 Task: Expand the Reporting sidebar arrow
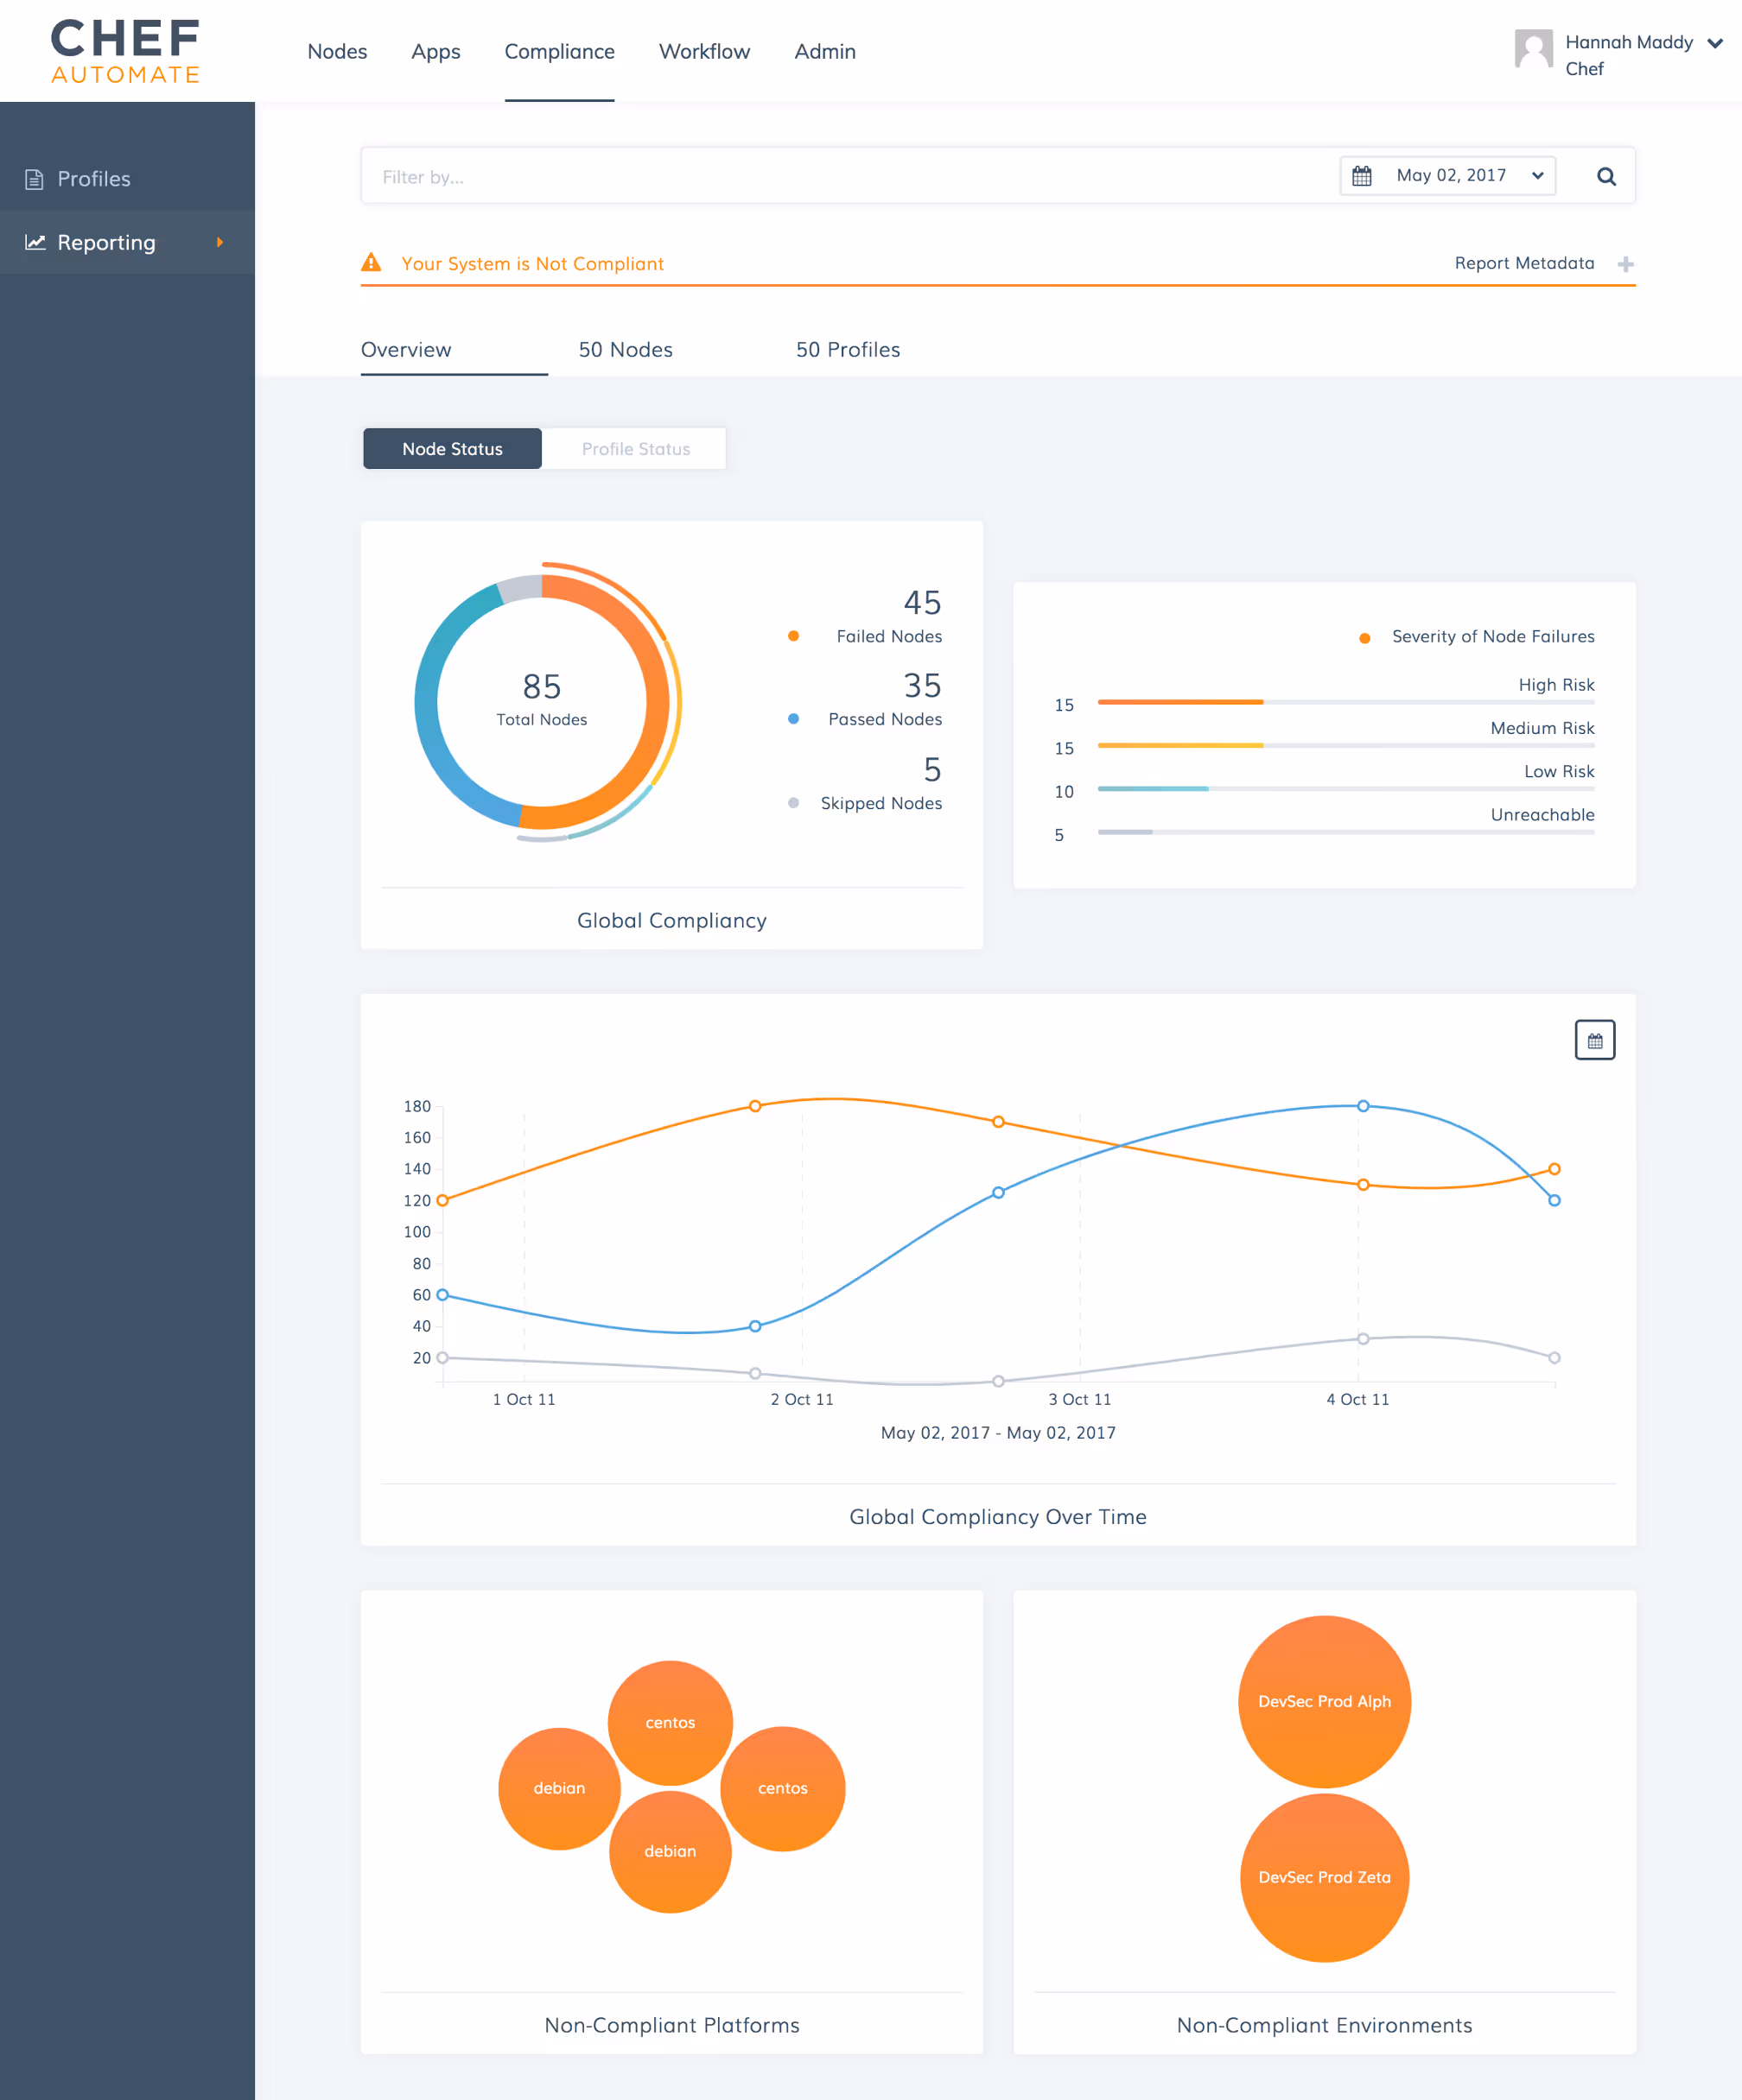coord(220,242)
